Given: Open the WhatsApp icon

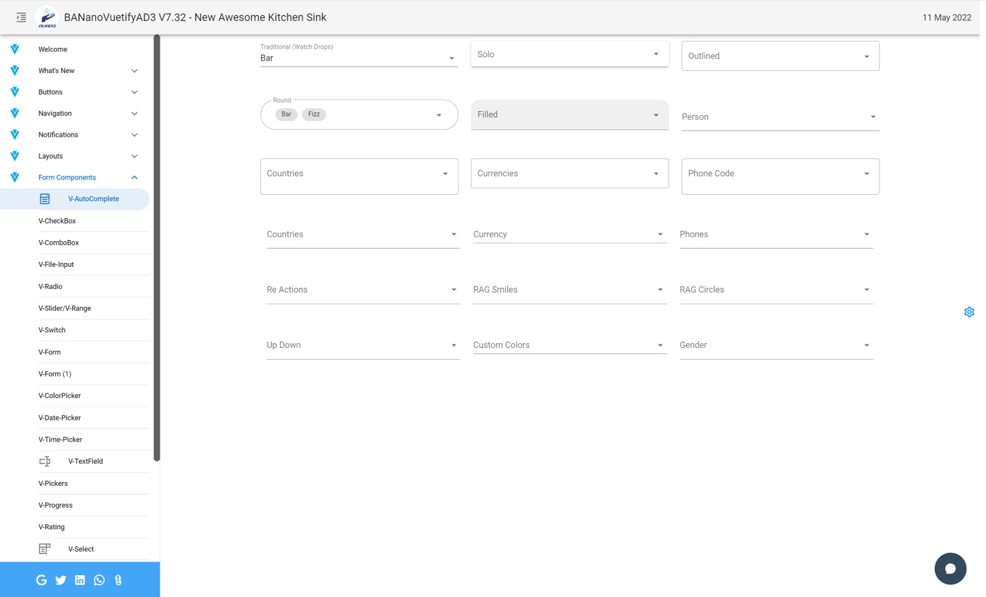Looking at the screenshot, I should [99, 580].
